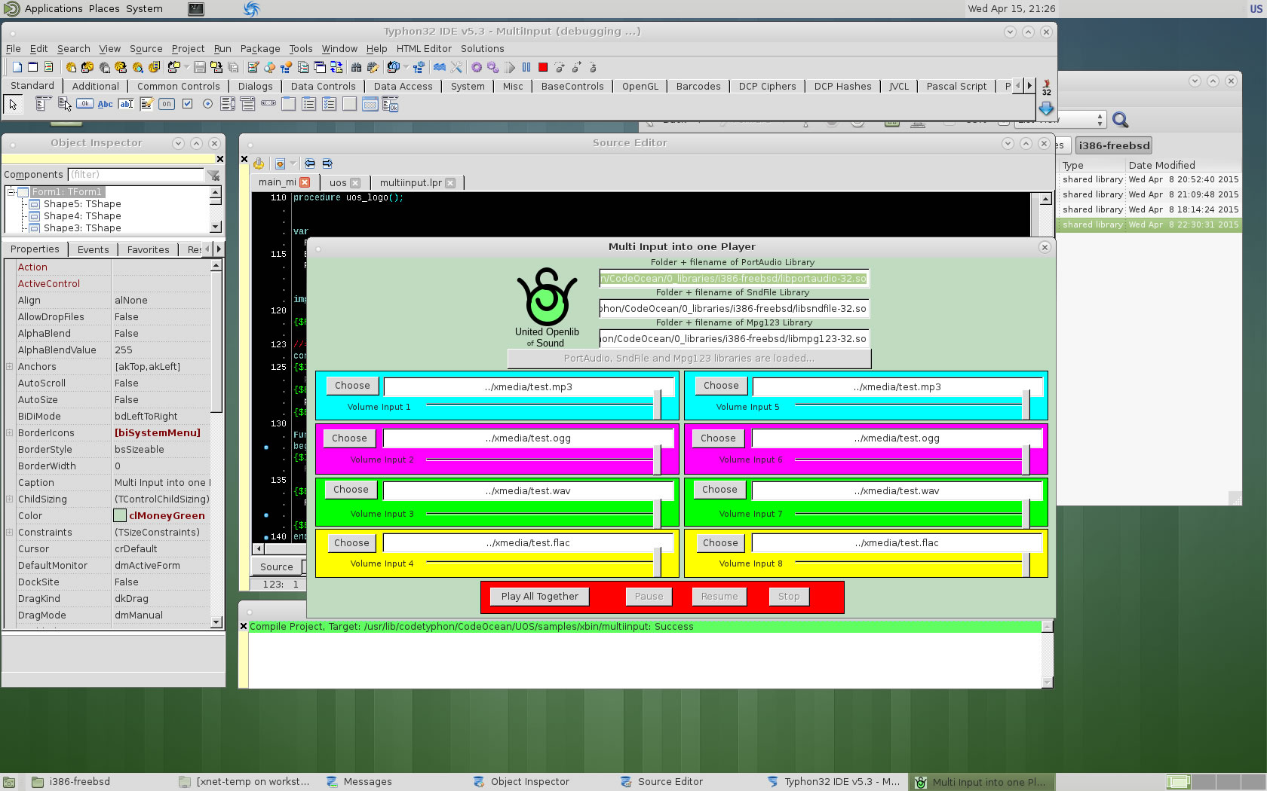Click the jump back arrow in Source Editor
Image resolution: width=1267 pixels, height=791 pixels.
tap(310, 163)
